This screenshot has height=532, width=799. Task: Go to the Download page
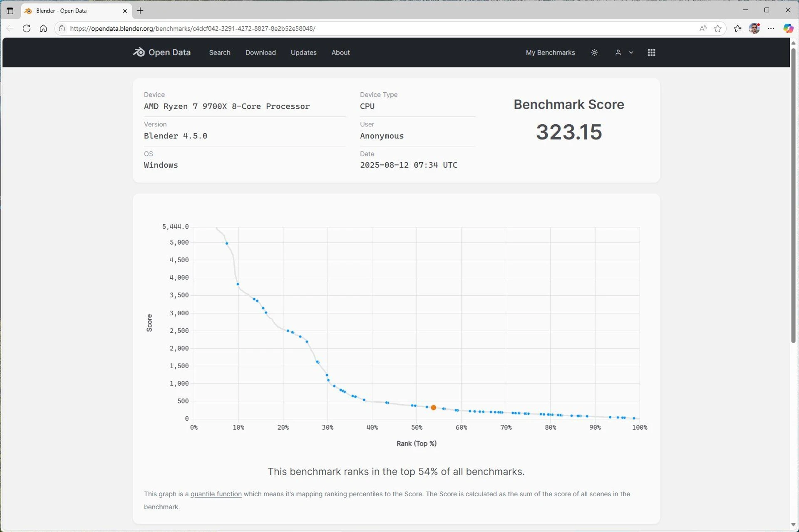(261, 52)
